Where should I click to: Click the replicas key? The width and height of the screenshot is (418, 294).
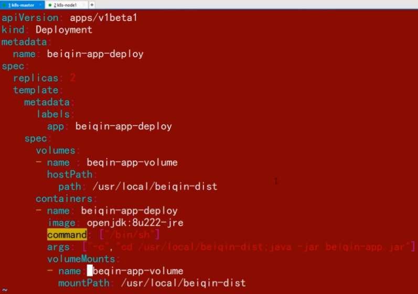[36, 78]
